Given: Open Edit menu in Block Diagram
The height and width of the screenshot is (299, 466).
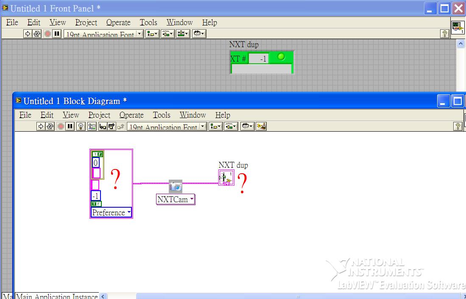Looking at the screenshot, I should pos(47,115).
